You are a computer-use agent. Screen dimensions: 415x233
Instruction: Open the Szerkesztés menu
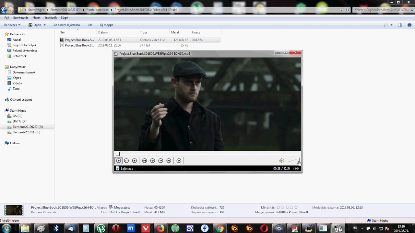(21, 18)
